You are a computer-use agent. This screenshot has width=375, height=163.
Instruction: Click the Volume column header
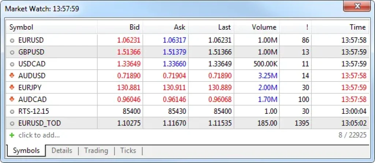coord(257,27)
